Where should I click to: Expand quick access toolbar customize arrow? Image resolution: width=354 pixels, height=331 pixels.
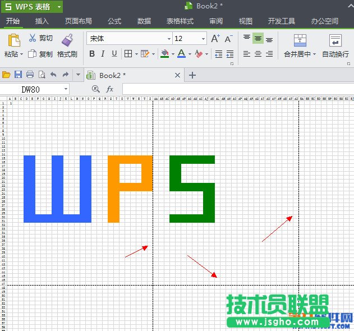click(78, 74)
